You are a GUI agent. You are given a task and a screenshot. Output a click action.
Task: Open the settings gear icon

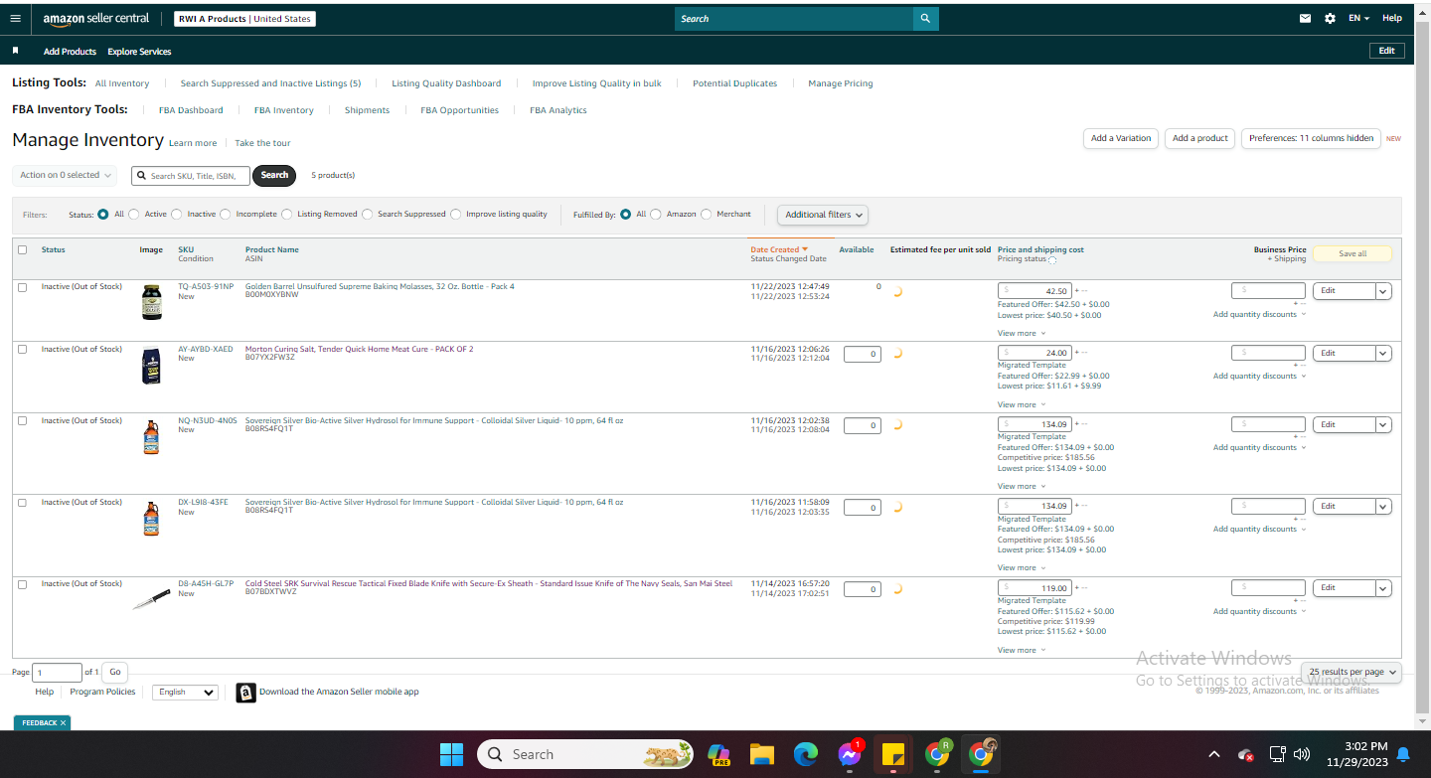[1330, 19]
